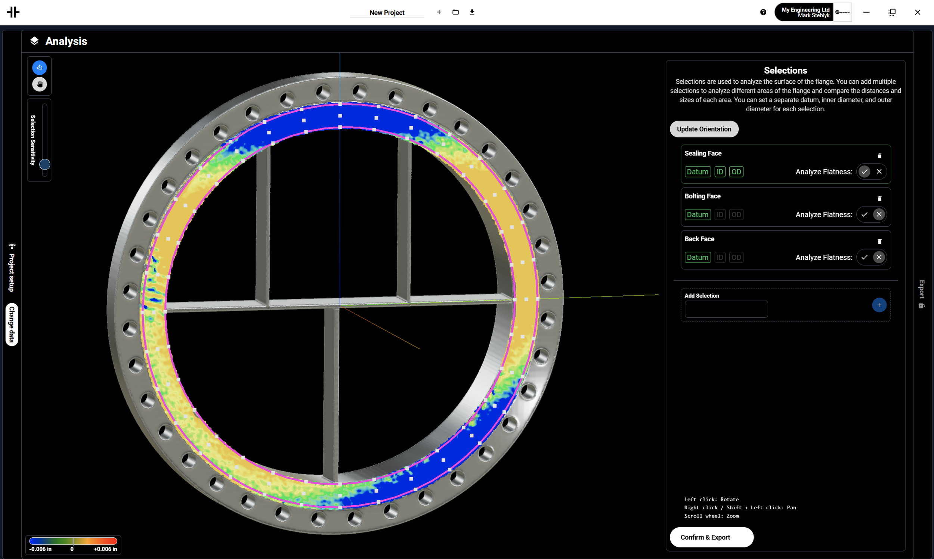Expand the Project setup panel
Image resolution: width=934 pixels, height=559 pixels.
(x=11, y=268)
